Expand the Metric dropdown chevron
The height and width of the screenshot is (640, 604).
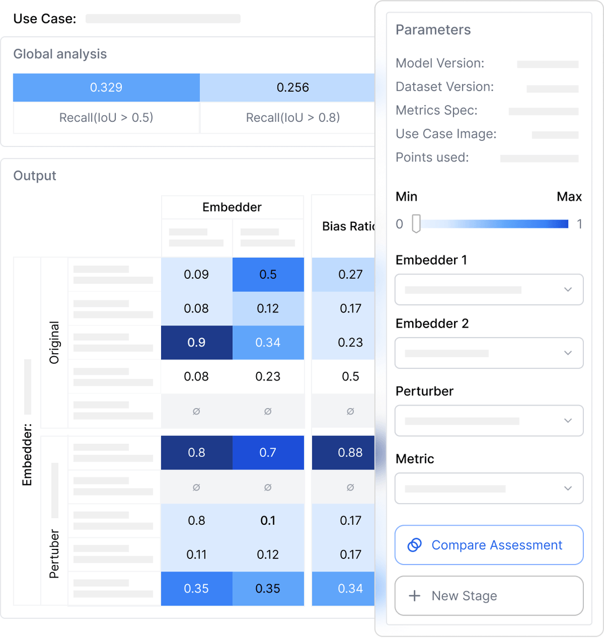coord(568,488)
